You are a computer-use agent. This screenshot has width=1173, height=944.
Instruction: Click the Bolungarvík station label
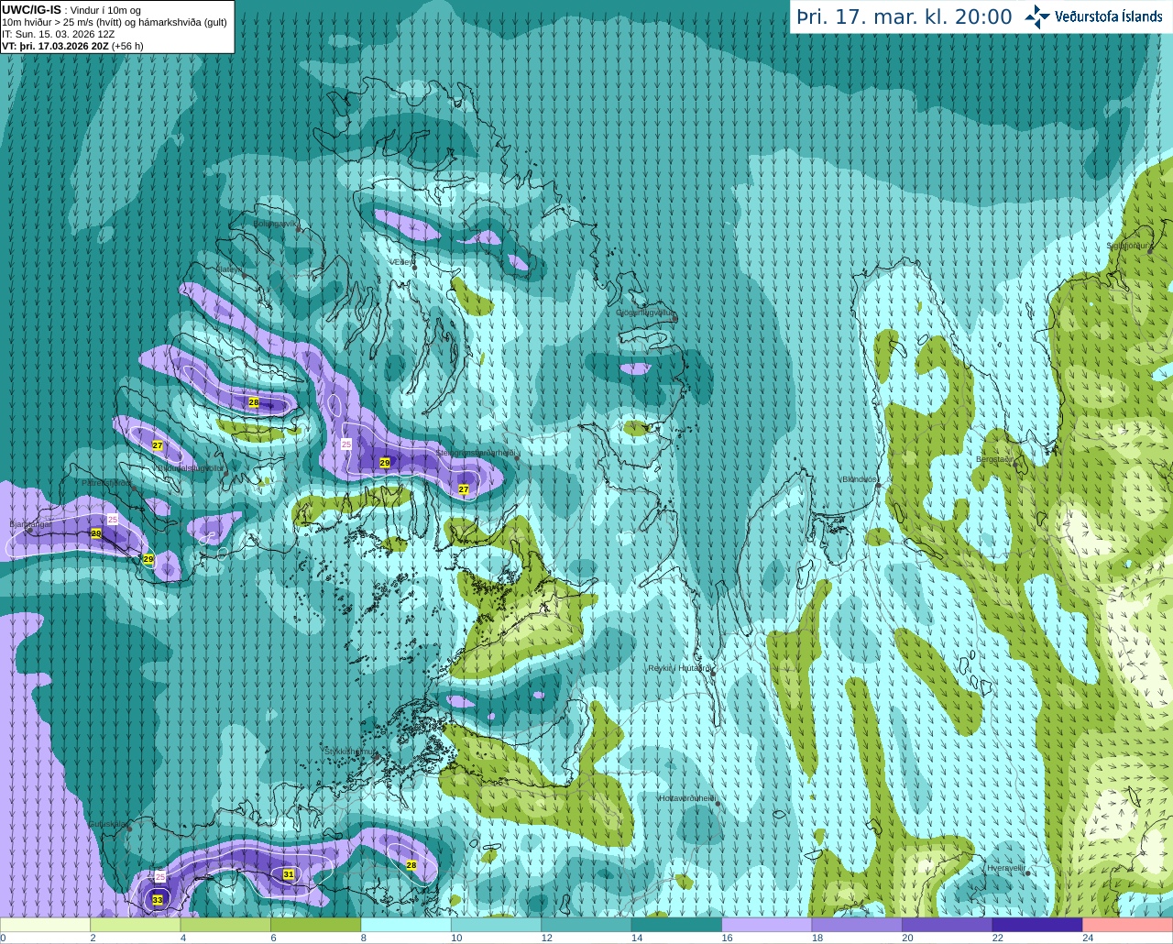click(275, 223)
